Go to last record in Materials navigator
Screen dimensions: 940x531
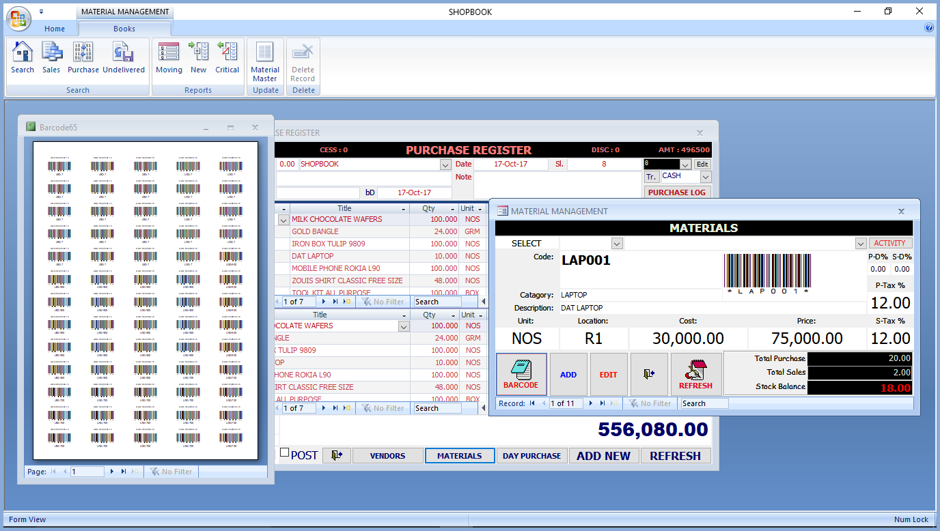(x=603, y=403)
